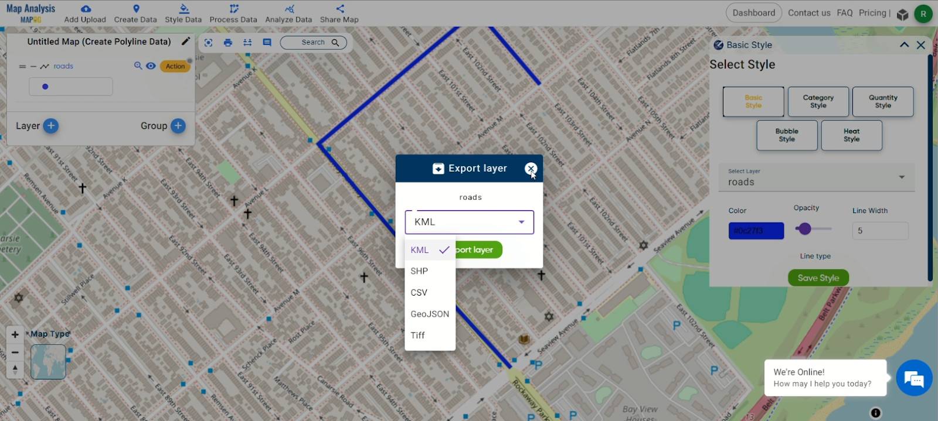Open Create Data pin icon
This screenshot has width=938, height=421.
pos(136,9)
